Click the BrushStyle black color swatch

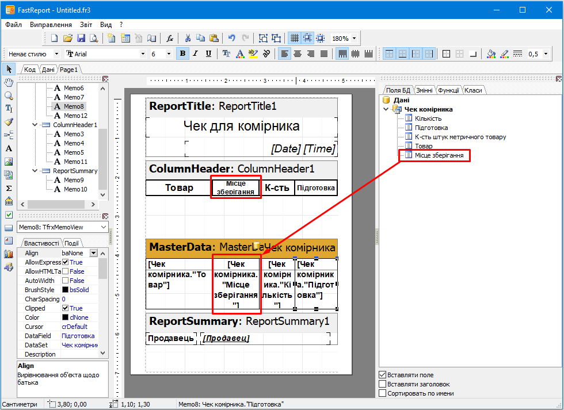65,290
